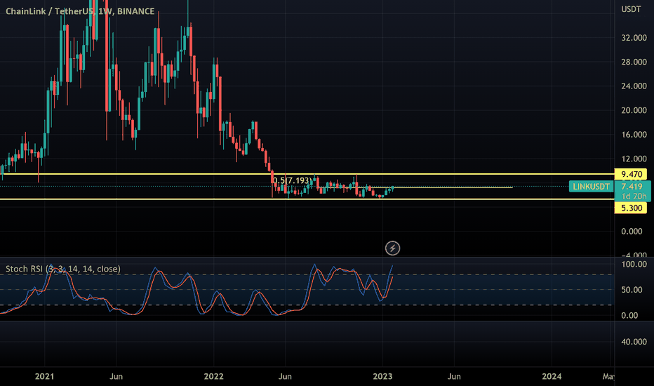Click the 7.419 current price label
The width and height of the screenshot is (654, 386).
click(632, 187)
